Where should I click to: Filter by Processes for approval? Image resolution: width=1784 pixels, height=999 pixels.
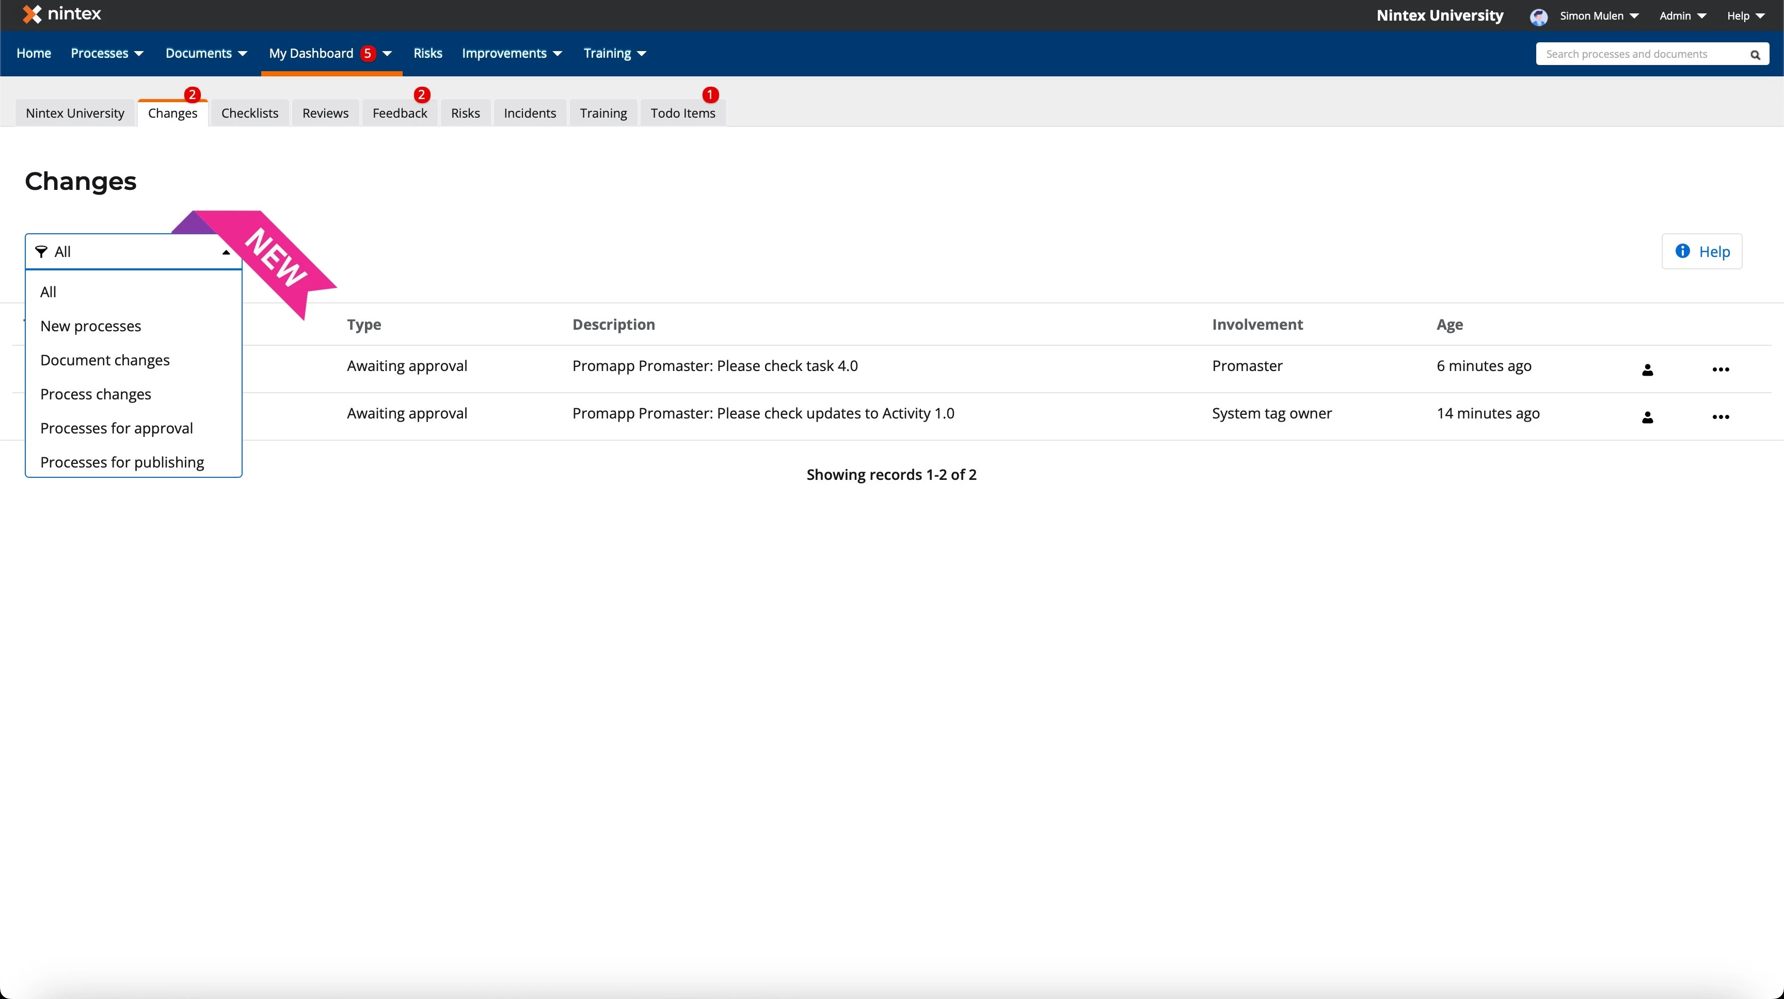133,428
